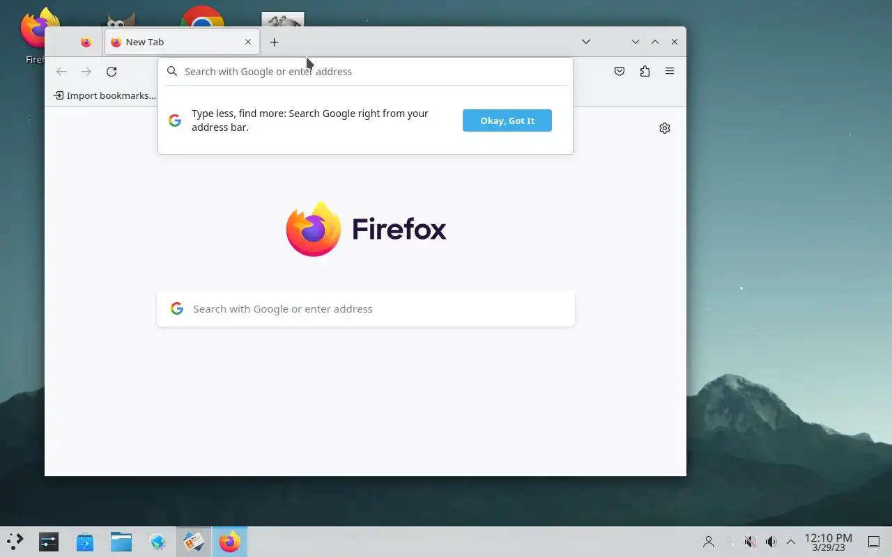The image size is (892, 557).
Task: Click the muted microphone tray icon
Action: [751, 542]
